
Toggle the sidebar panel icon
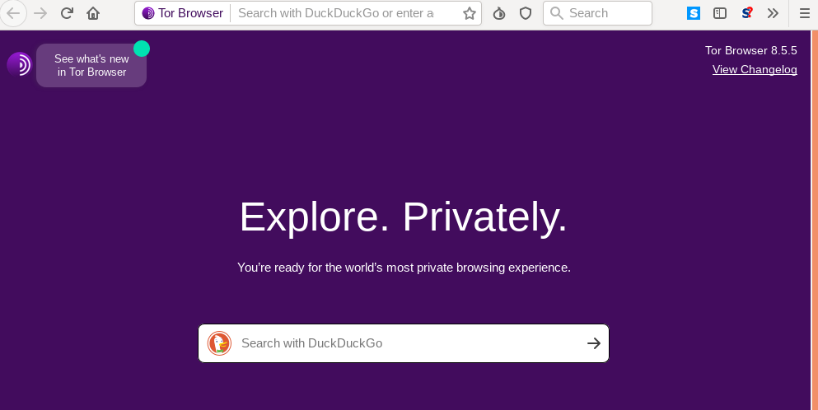[x=720, y=13]
